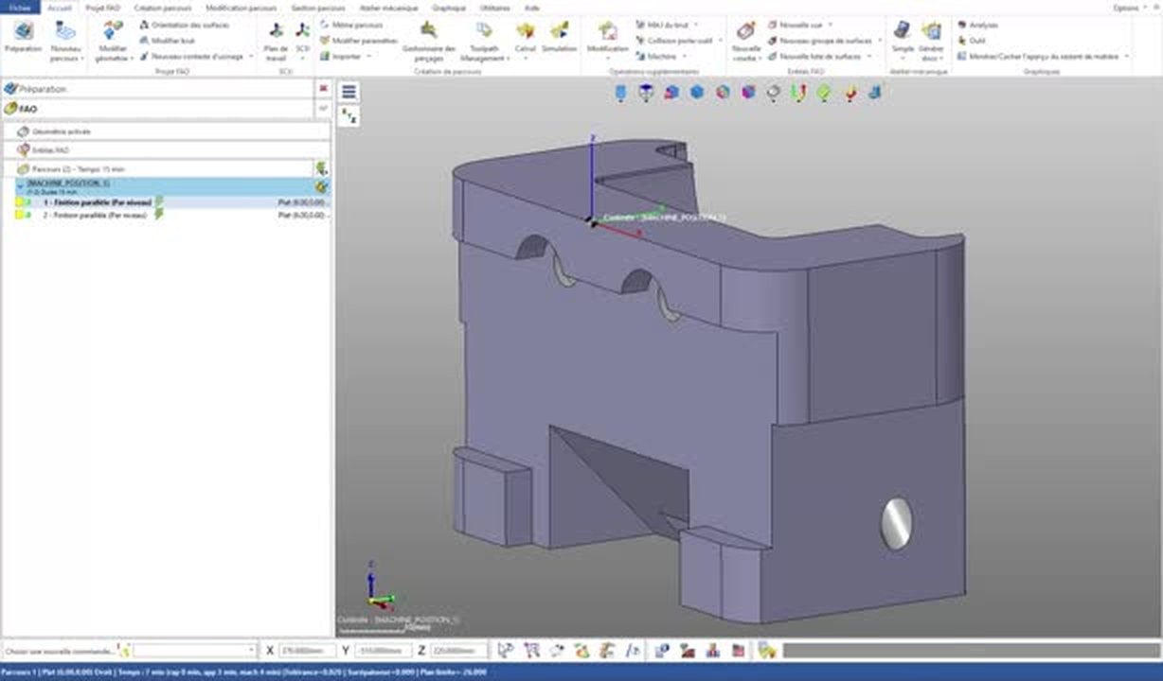Image resolution: width=1163 pixels, height=681 pixels.
Task: Open Gestionnaire des perçages
Action: tap(429, 40)
